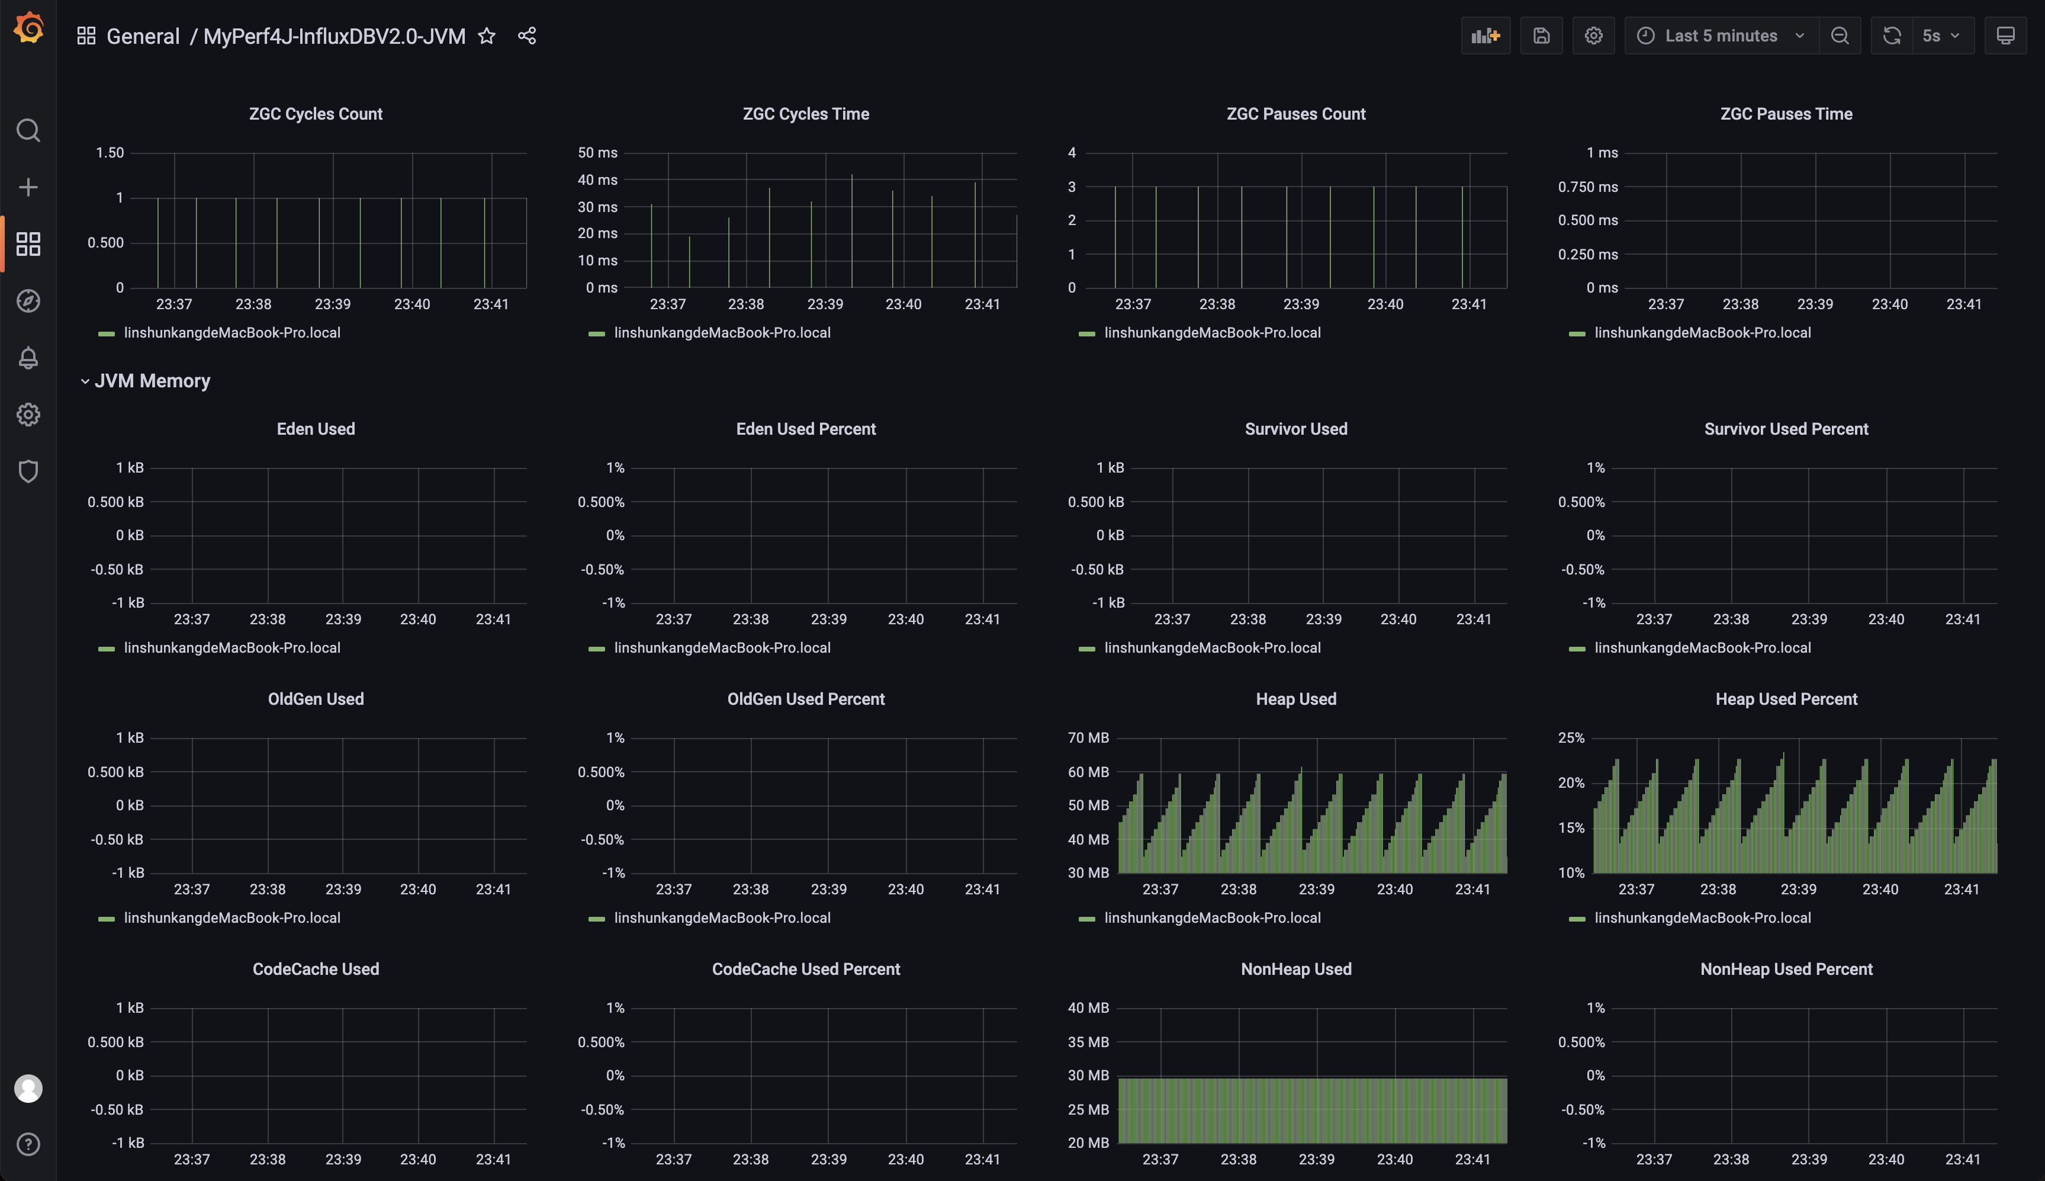This screenshot has width=2045, height=1181.
Task: Toggle the ZGC Cycles Count legend series
Action: click(x=231, y=332)
